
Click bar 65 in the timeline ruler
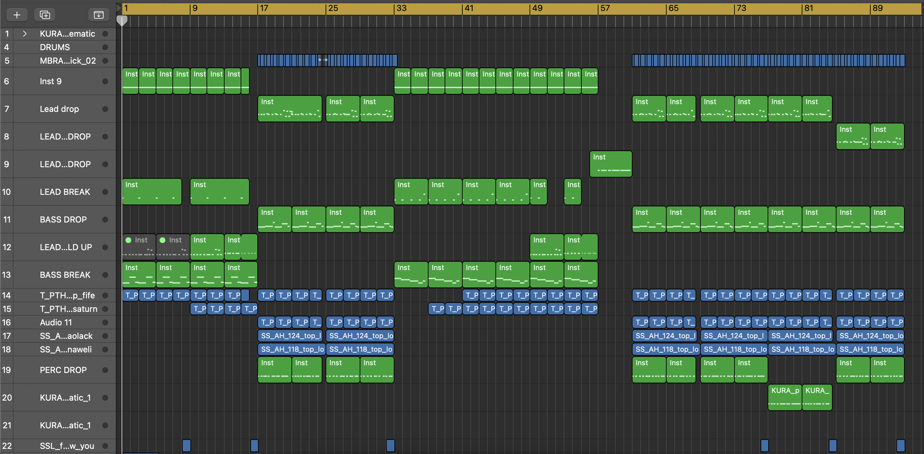click(673, 8)
